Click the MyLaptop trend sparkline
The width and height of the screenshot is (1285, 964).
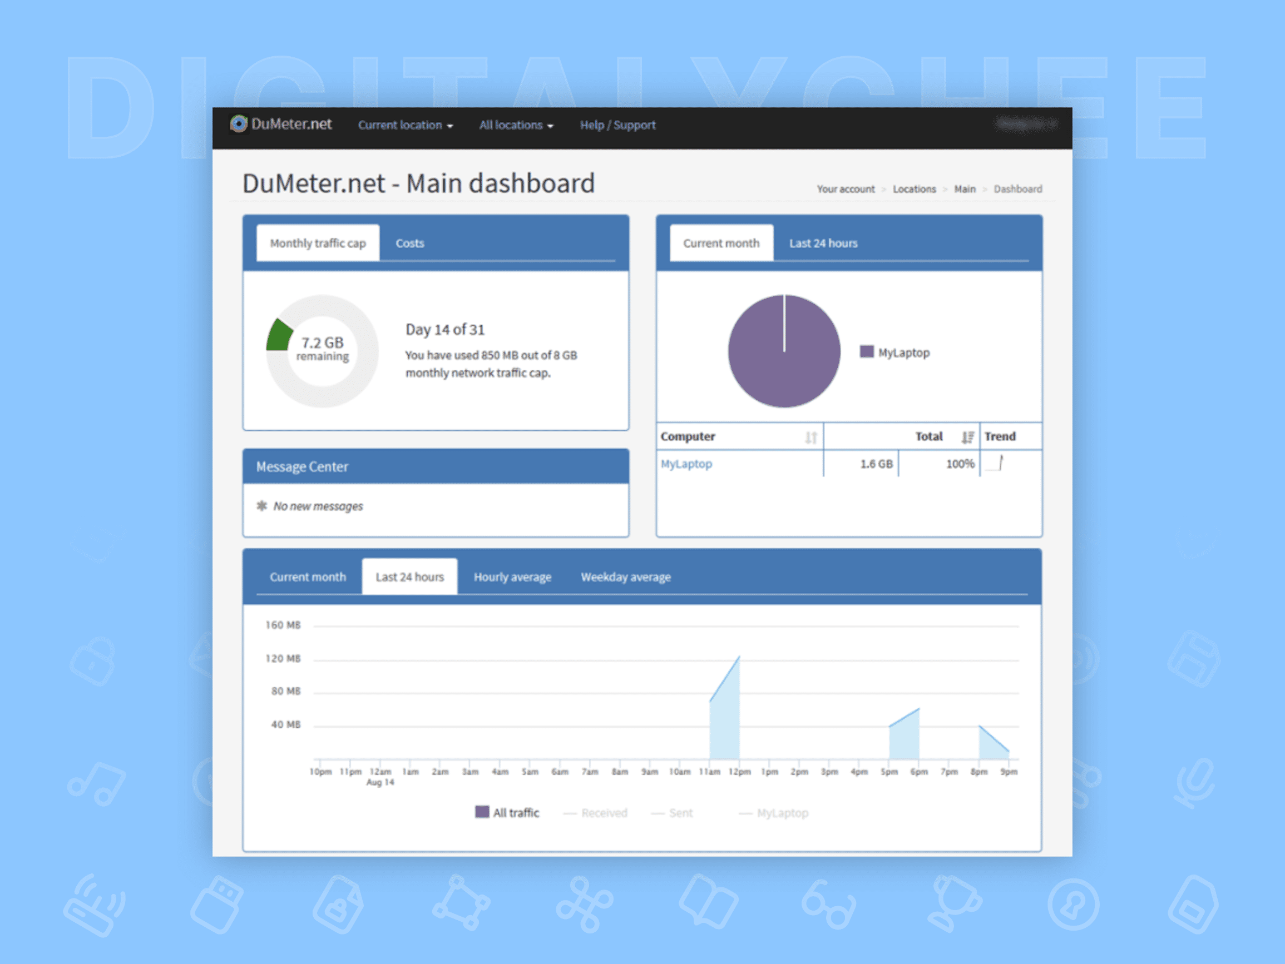(x=995, y=464)
